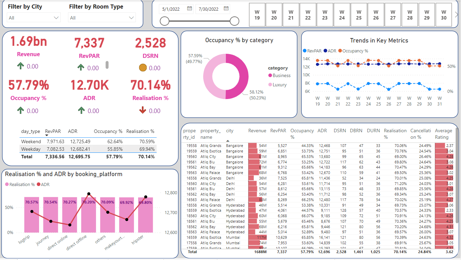Click the red down arrow under Realisation %
Image resolution: width=461 pixels, height=260 pixels.
point(143,110)
